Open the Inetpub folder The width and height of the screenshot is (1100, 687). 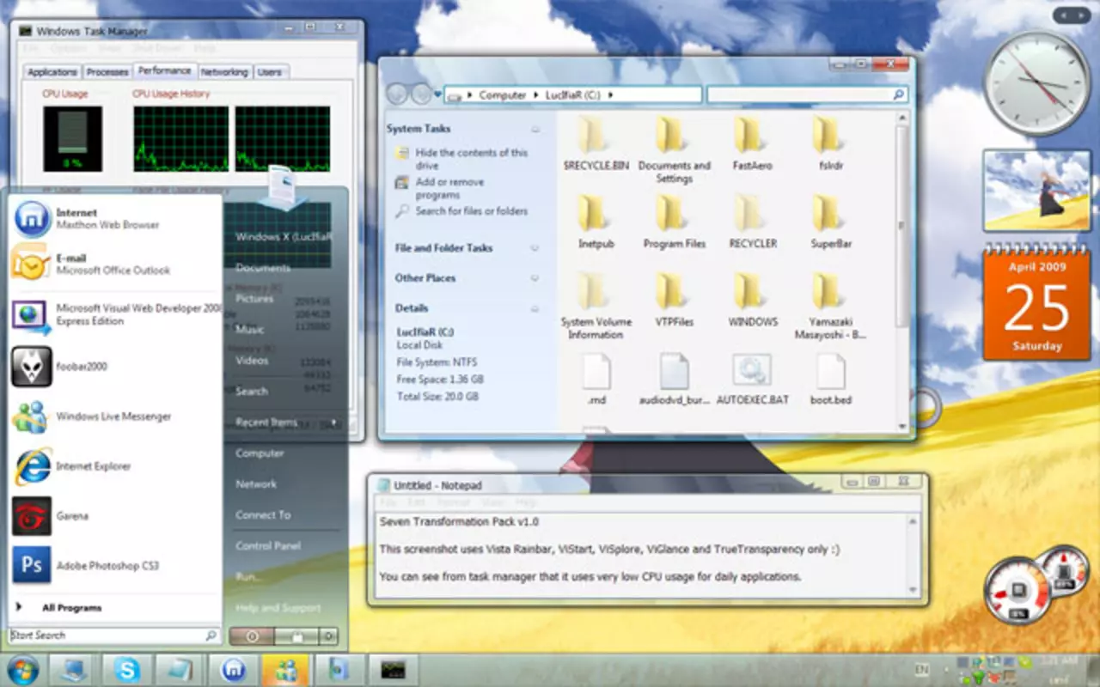pos(596,222)
